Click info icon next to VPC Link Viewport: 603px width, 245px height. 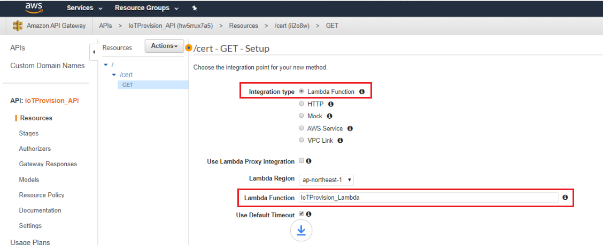click(x=340, y=141)
